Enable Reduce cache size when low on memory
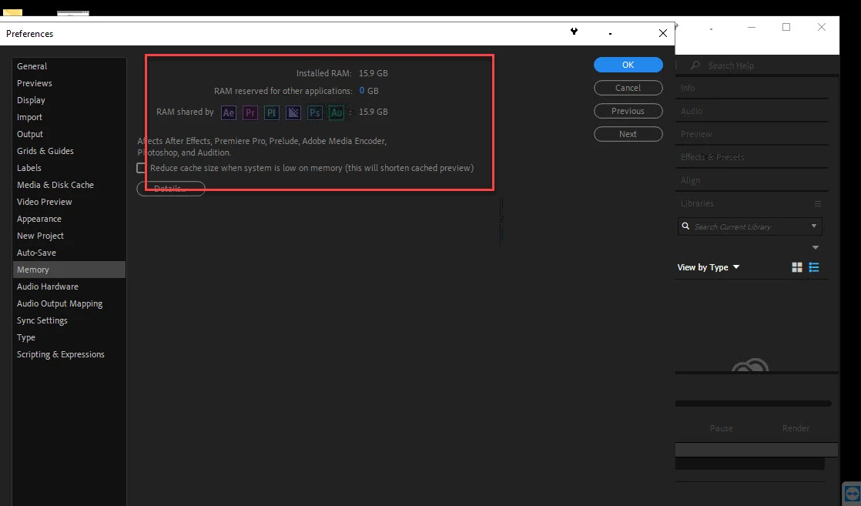 (142, 168)
